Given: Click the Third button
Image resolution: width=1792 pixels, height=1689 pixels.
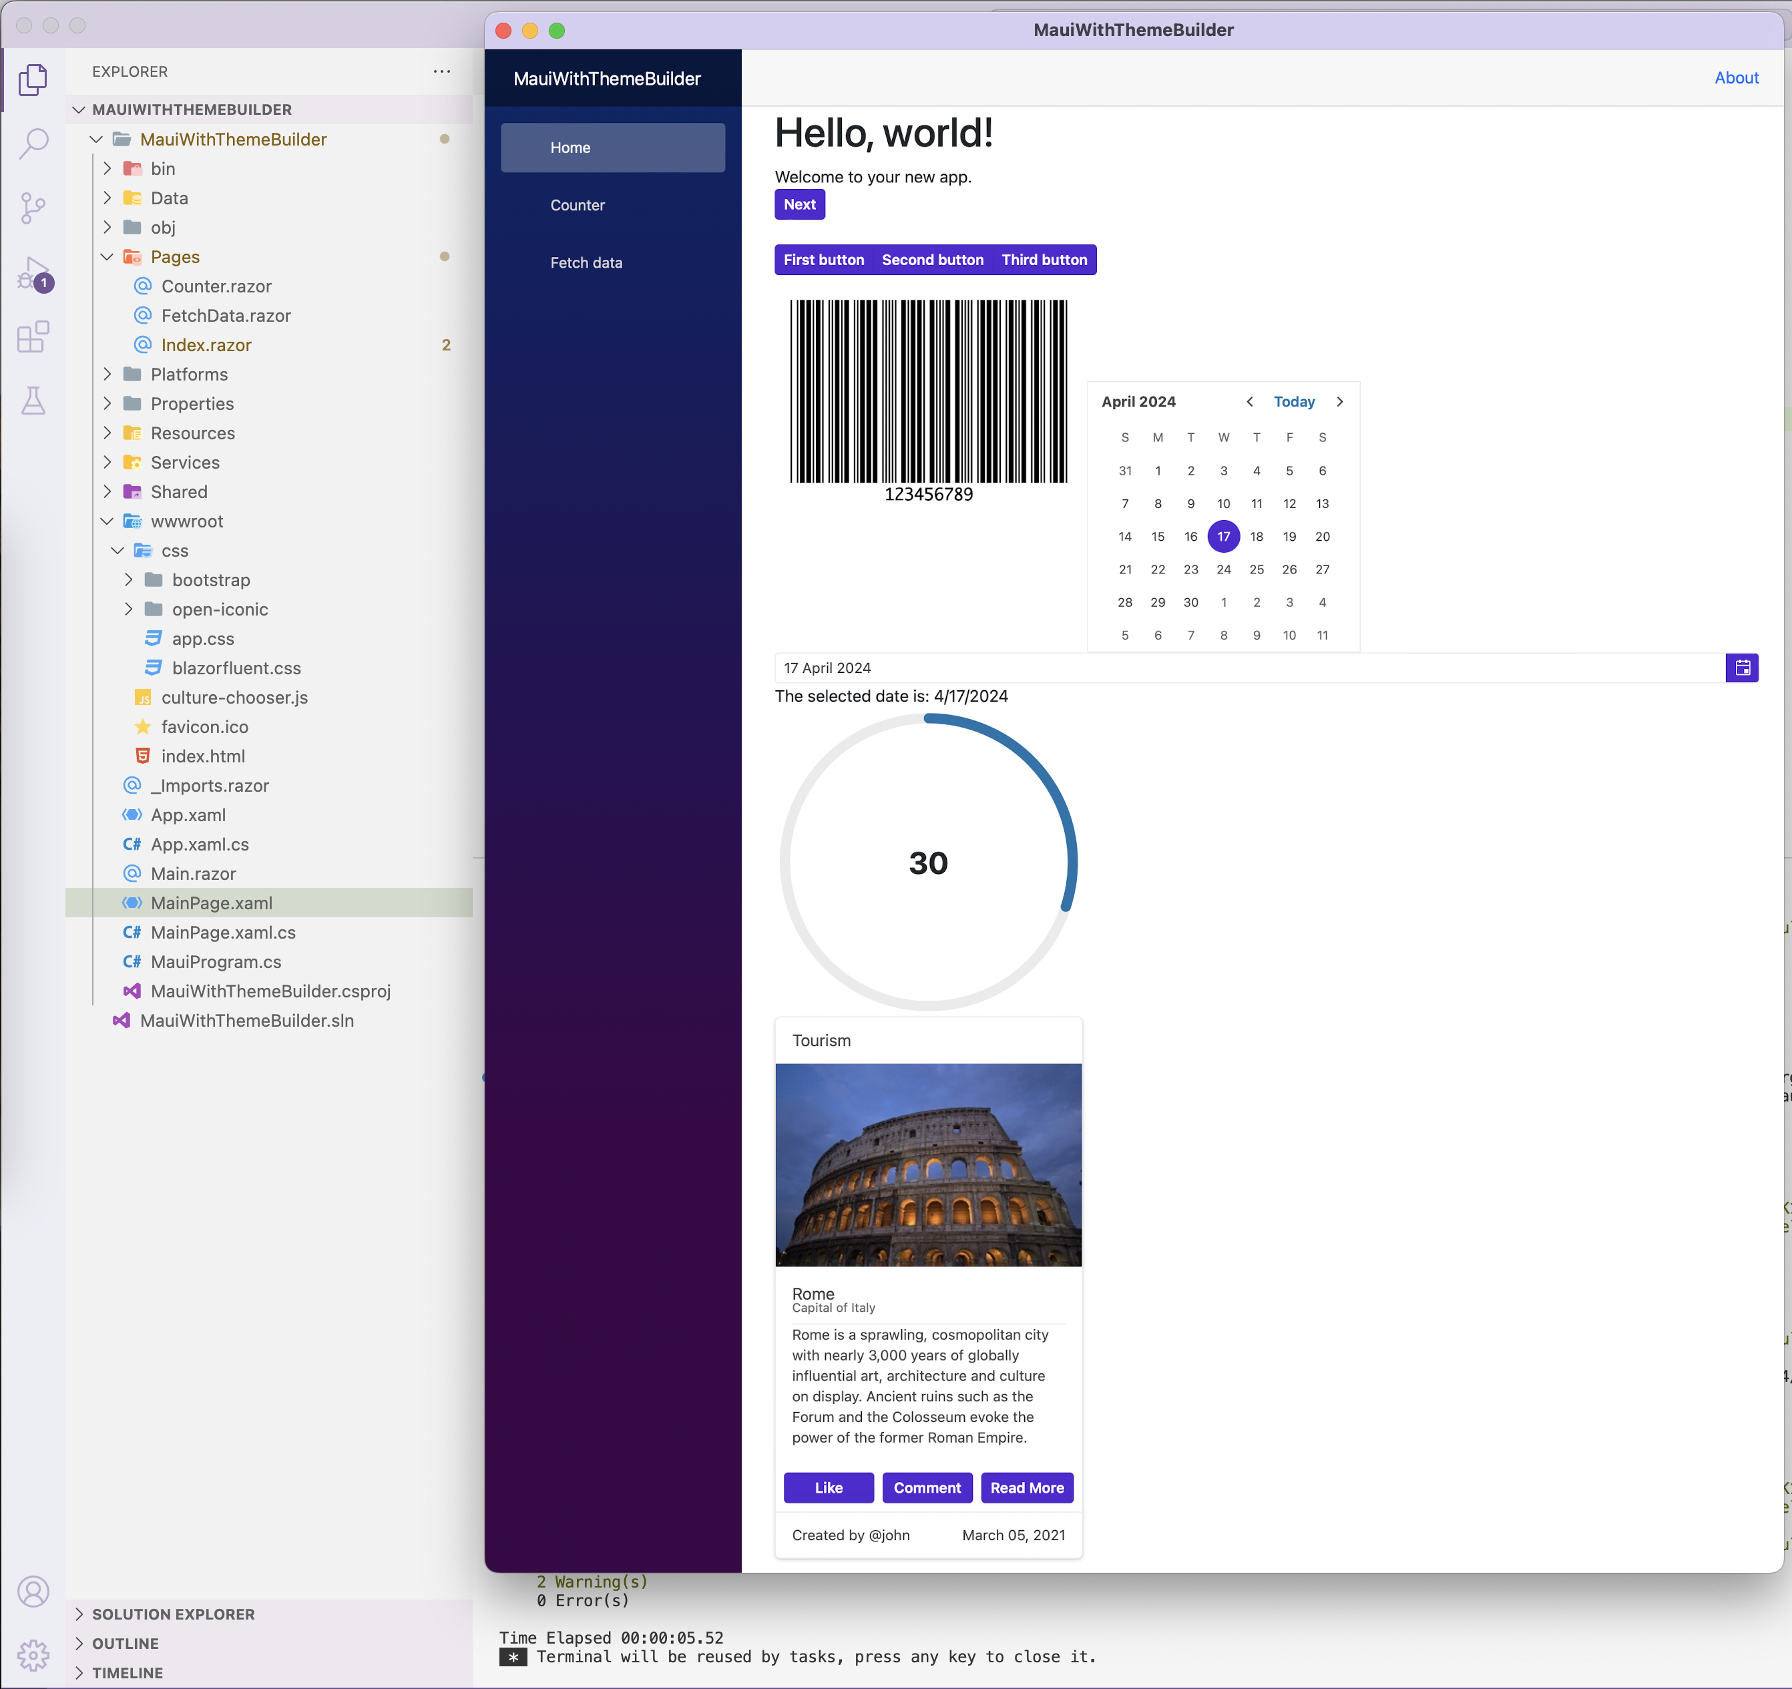Looking at the screenshot, I should pos(1044,260).
